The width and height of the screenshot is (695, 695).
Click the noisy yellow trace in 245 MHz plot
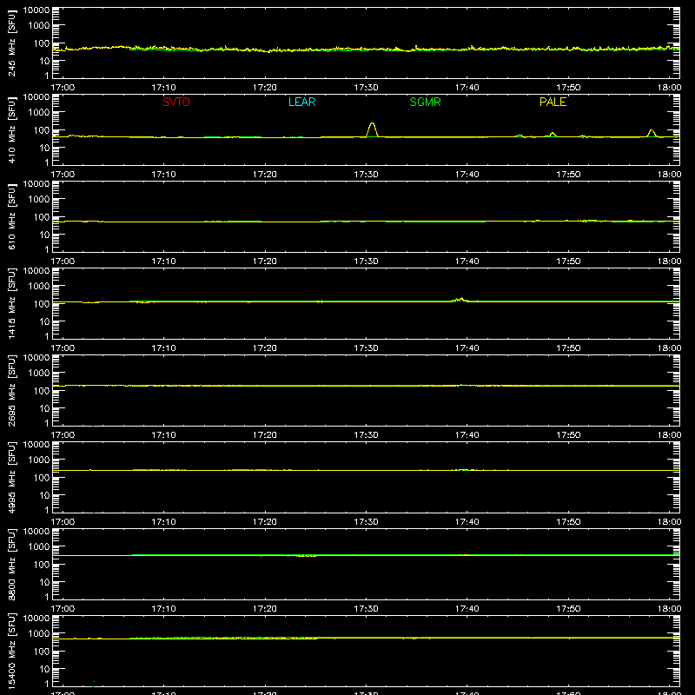[366, 49]
